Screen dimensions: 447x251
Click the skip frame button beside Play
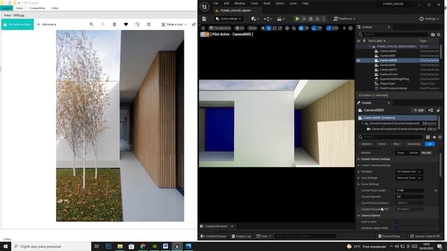pyautogui.click(x=305, y=19)
